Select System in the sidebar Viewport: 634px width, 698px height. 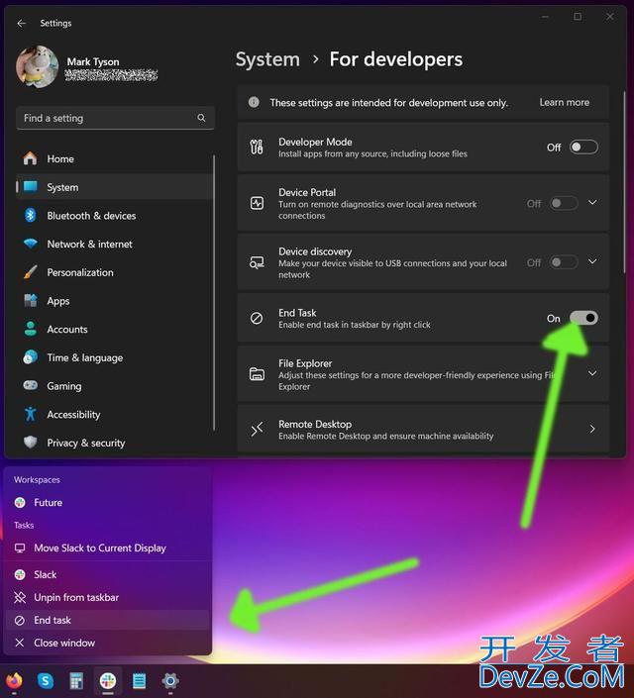[x=115, y=187]
